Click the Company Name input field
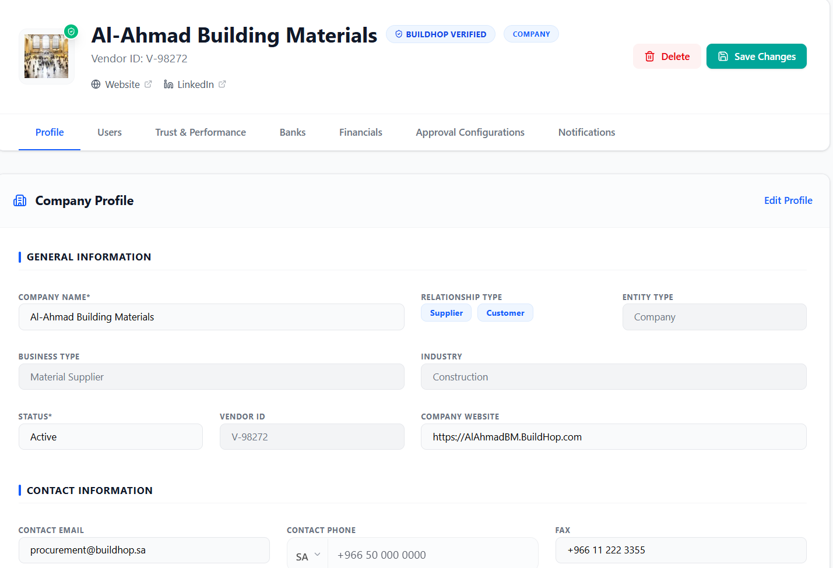 click(212, 317)
